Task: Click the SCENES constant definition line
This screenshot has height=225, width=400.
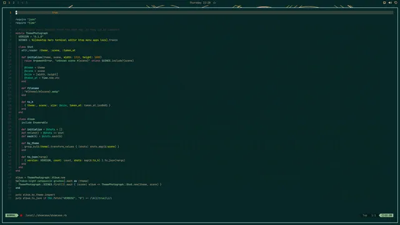Action: click(x=68, y=40)
